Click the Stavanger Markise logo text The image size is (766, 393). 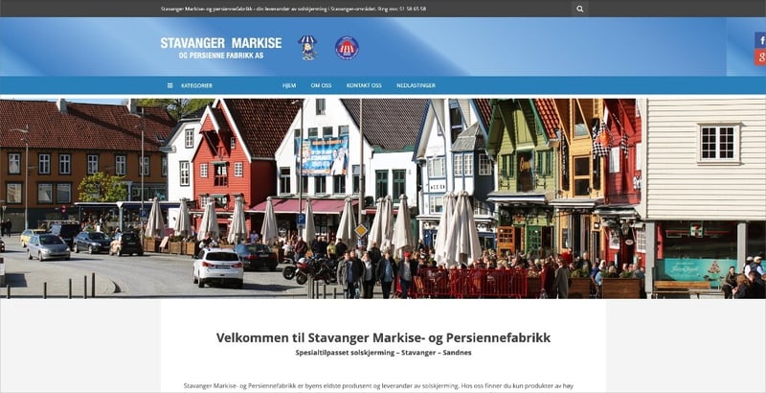(221, 48)
